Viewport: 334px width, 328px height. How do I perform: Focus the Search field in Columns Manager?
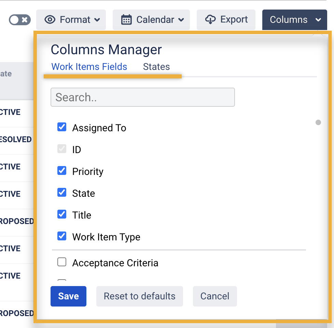(142, 98)
